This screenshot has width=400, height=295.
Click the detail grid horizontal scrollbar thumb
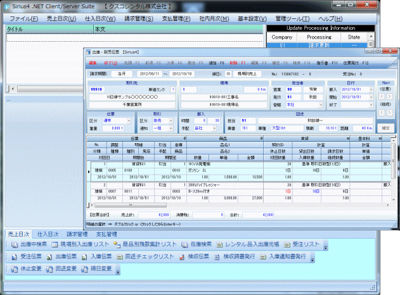pyautogui.click(x=131, y=205)
